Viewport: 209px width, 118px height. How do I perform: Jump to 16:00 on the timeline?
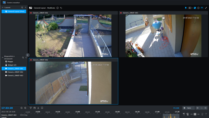pyautogui.click(x=118, y=112)
